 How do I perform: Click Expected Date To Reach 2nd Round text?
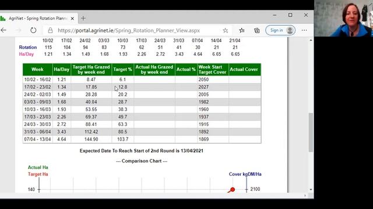point(142,151)
